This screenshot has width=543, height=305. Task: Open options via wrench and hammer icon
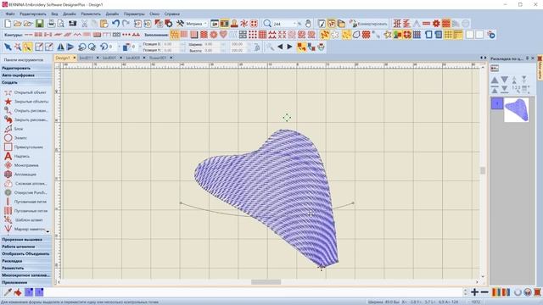click(180, 24)
